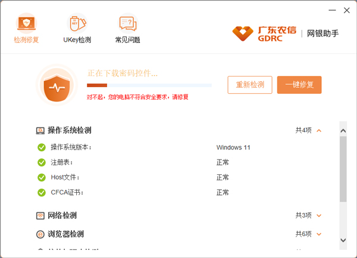Minimize the 网银助手 window

click(x=332, y=10)
